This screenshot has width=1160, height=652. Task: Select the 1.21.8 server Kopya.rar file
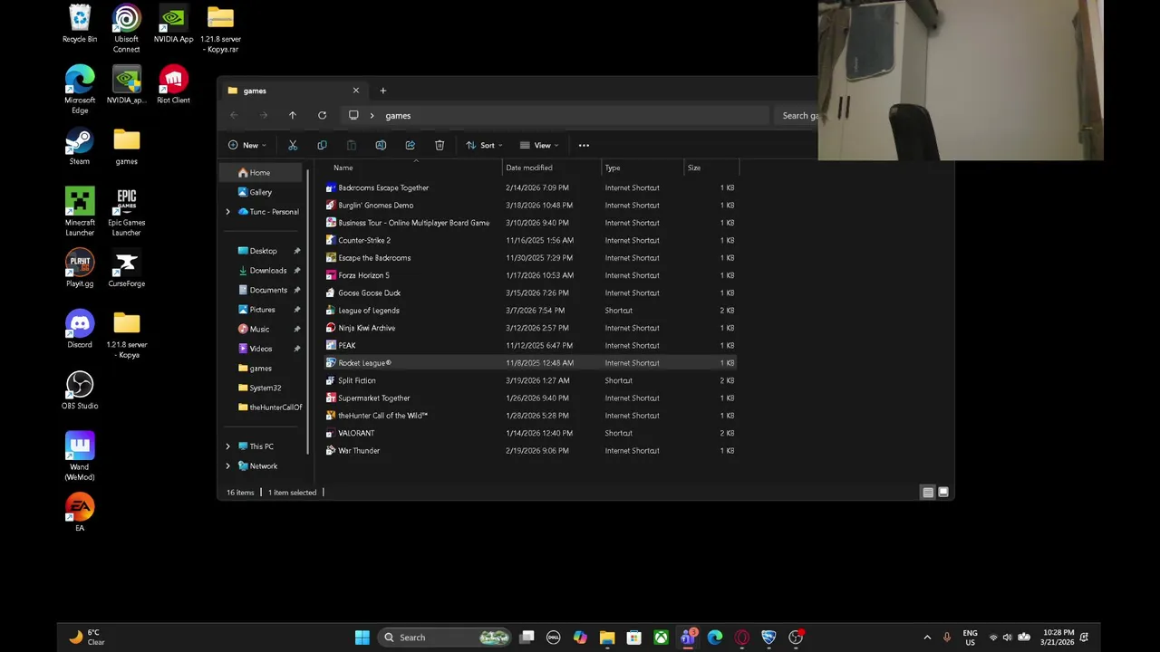click(x=220, y=29)
